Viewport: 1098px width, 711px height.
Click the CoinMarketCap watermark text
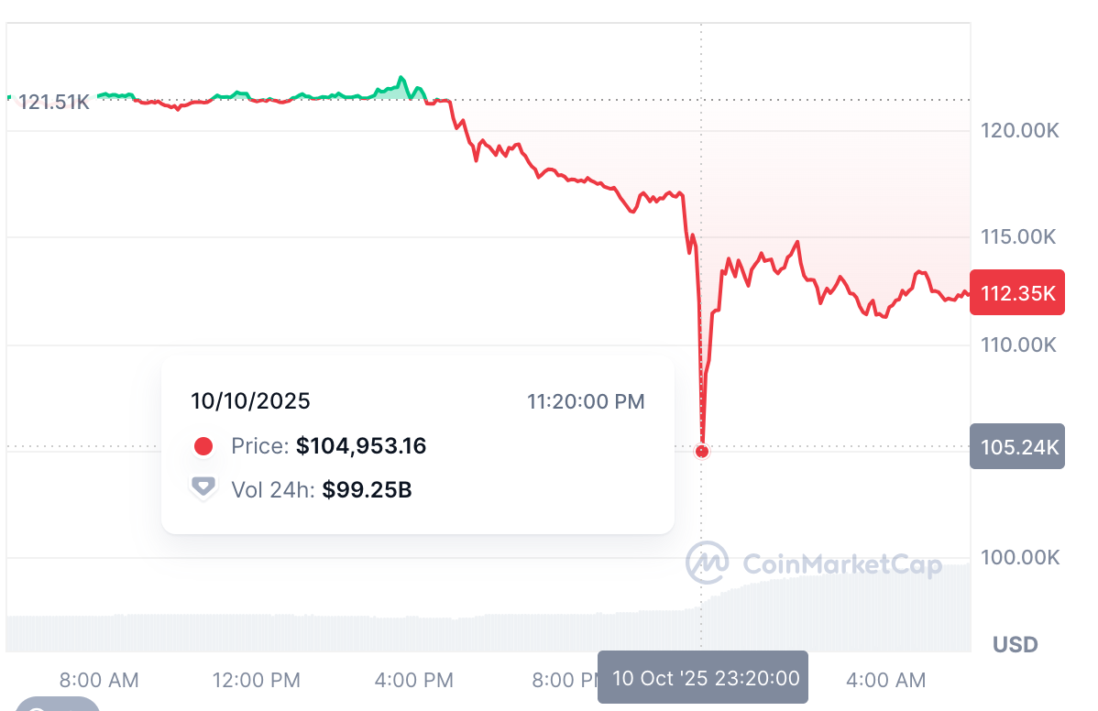pyautogui.click(x=841, y=564)
